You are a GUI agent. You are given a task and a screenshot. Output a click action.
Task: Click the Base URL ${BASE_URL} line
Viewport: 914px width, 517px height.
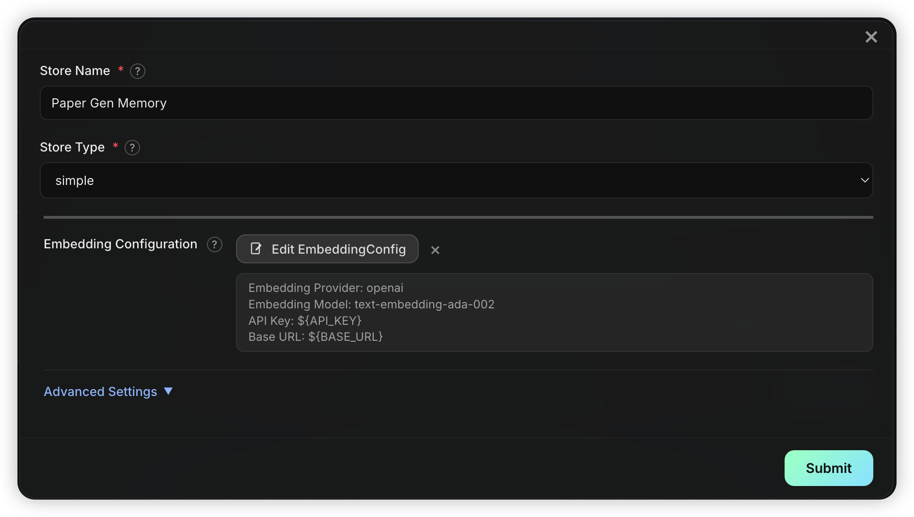point(315,337)
